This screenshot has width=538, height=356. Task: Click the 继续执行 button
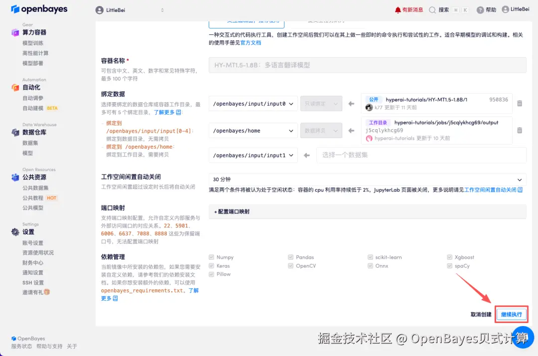click(511, 315)
